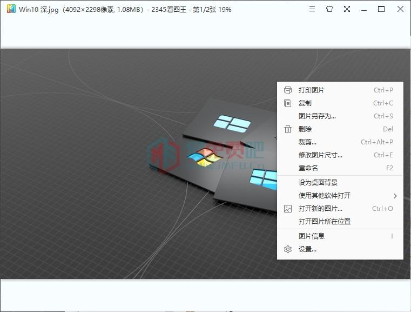Click the Ctrl+P shortcut text
This screenshot has height=312, width=411.
click(x=383, y=90)
